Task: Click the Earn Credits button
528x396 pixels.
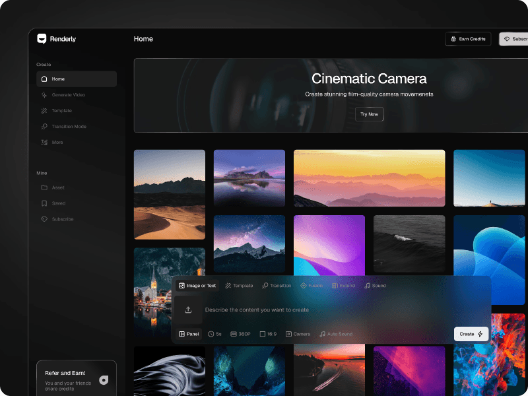Action: tap(468, 39)
